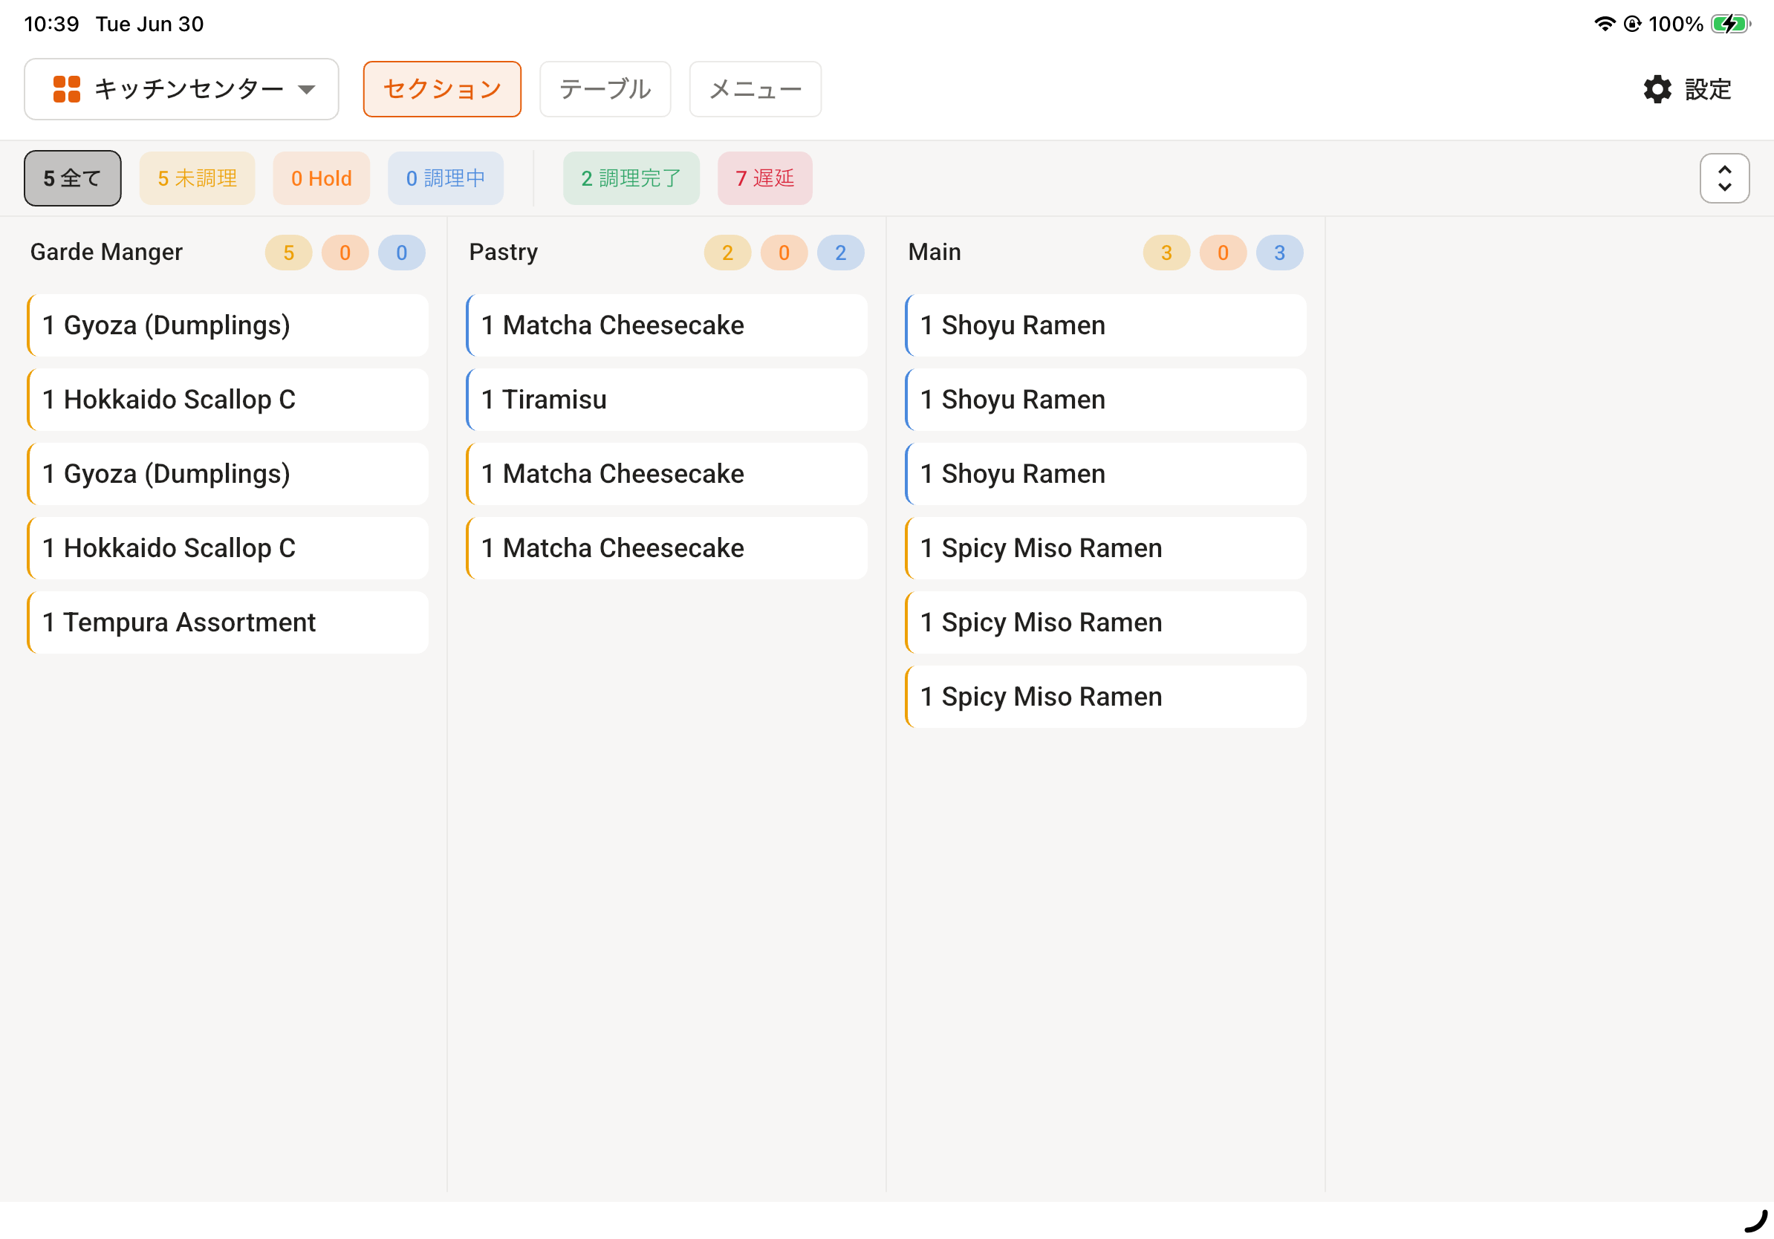
Task: Filter by 0 調理中
Action: tap(446, 178)
